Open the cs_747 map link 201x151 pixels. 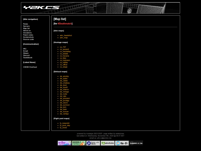[x=63, y=47]
